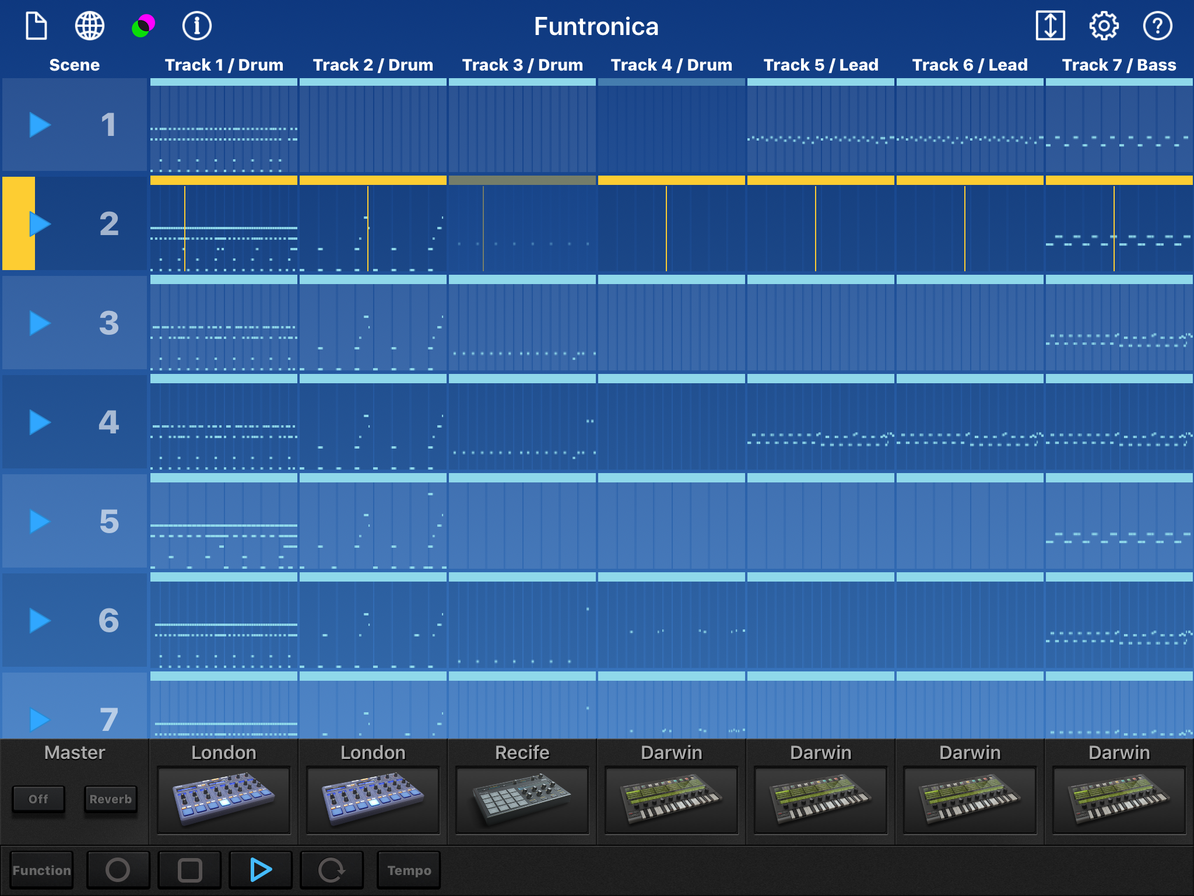Open Track 3 Recife pad gadget

coord(522,800)
